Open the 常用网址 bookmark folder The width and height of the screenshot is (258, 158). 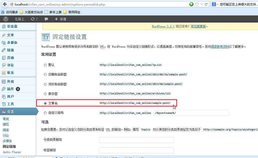click(72, 12)
